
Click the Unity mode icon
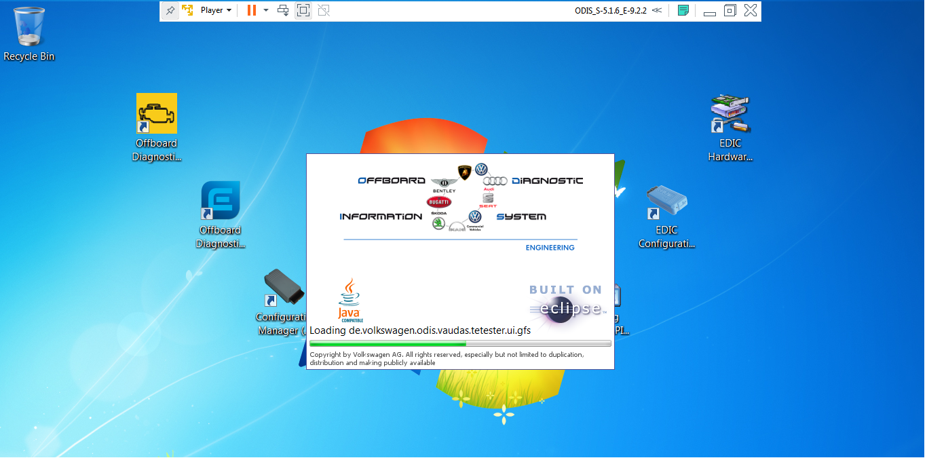(x=324, y=10)
